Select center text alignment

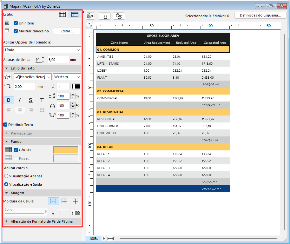pyautogui.click(x=20, y=110)
